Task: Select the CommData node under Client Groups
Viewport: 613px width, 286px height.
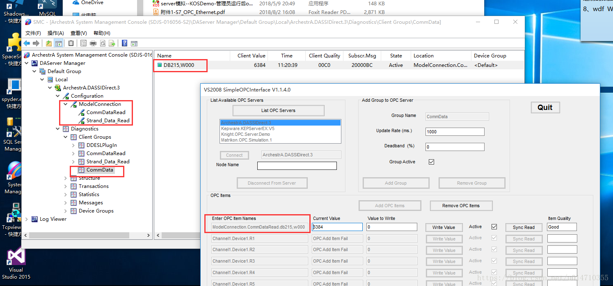Action: tap(100, 170)
